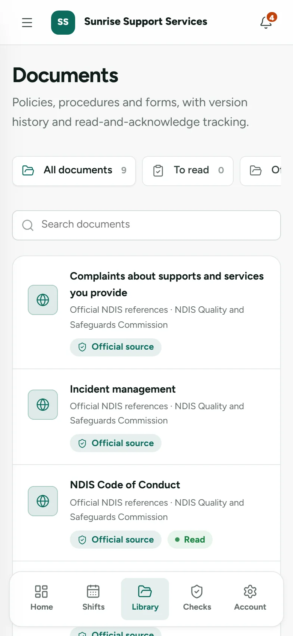Click the search magnifier icon
The height and width of the screenshot is (636, 293).
point(28,225)
